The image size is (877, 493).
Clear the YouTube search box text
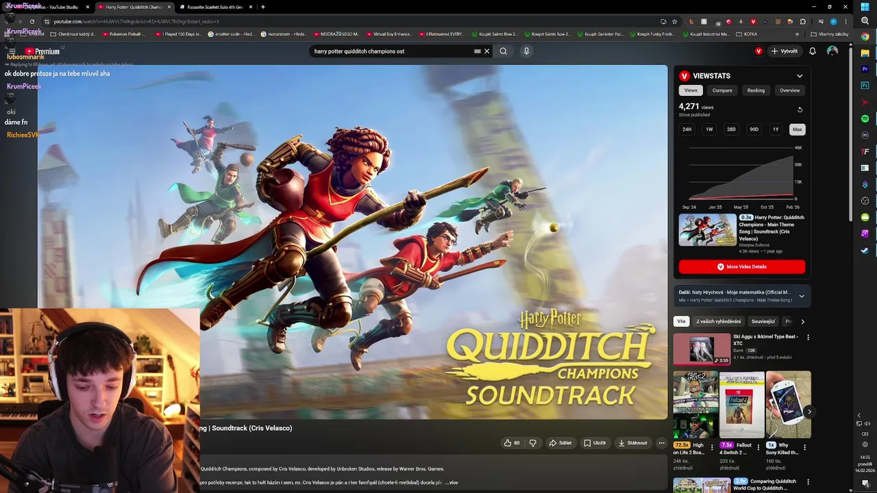point(487,51)
